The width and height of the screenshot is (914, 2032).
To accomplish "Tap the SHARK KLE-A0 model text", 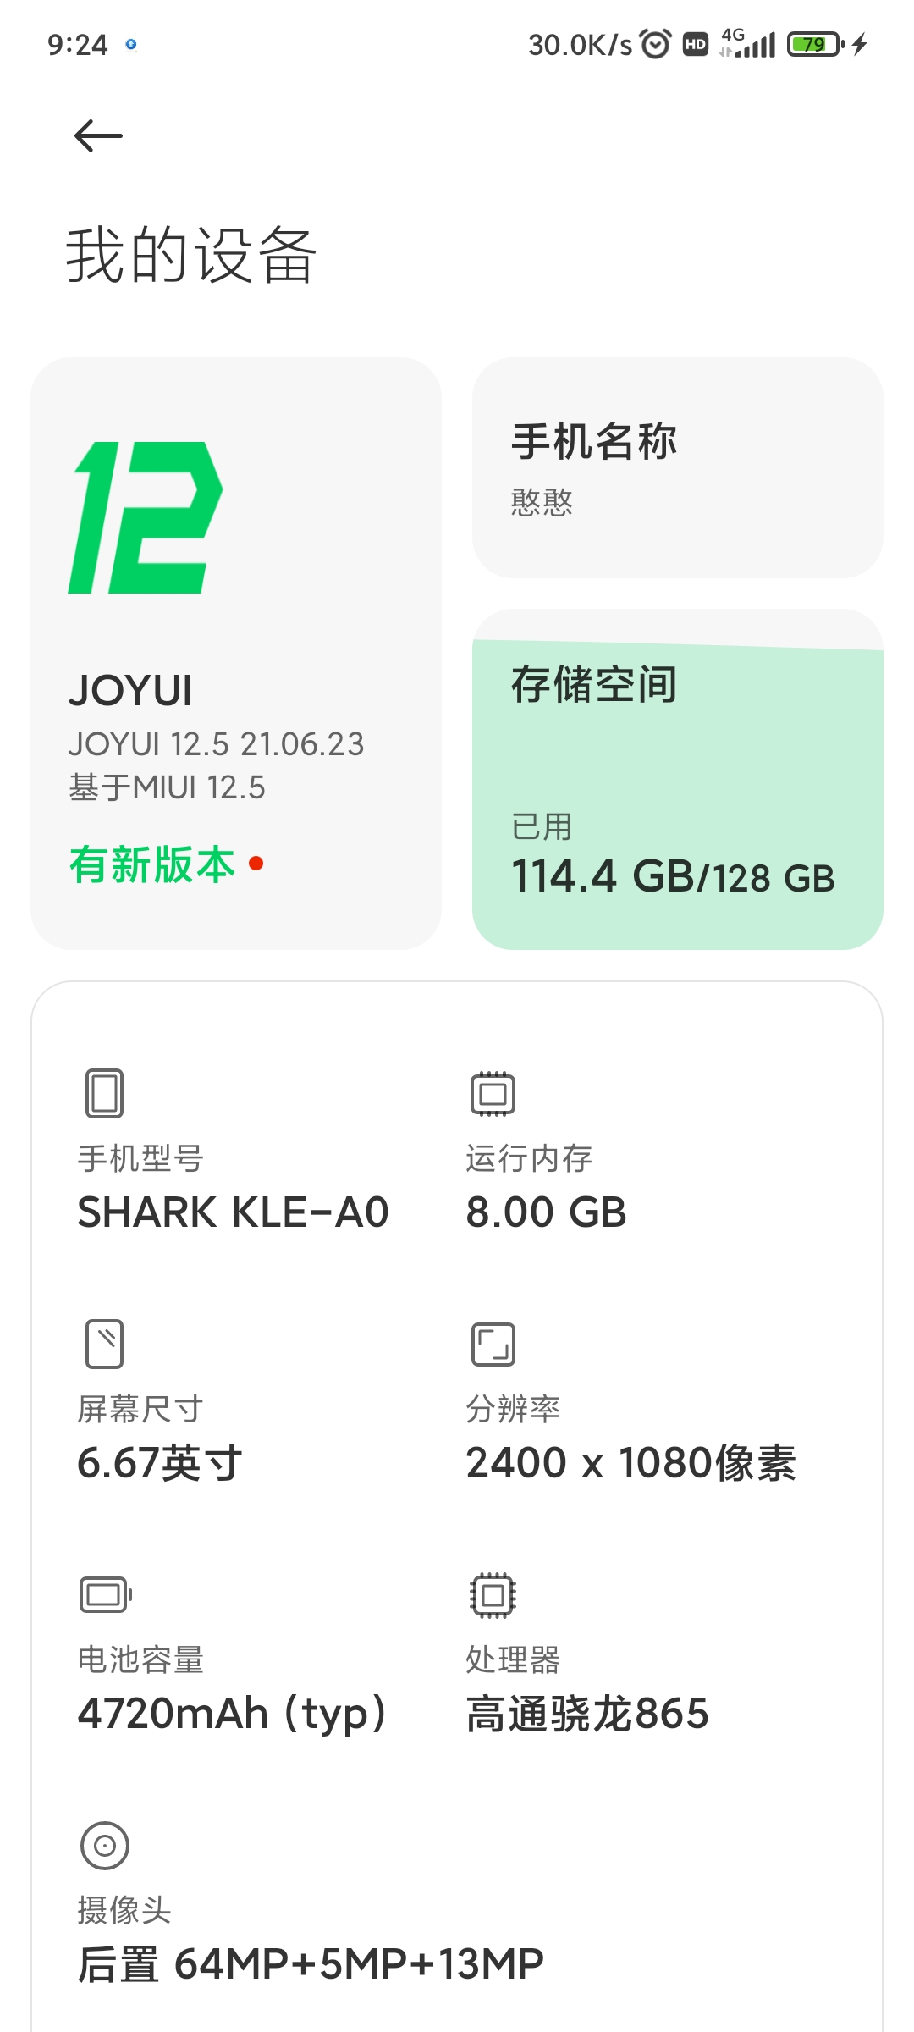I will [x=233, y=1212].
